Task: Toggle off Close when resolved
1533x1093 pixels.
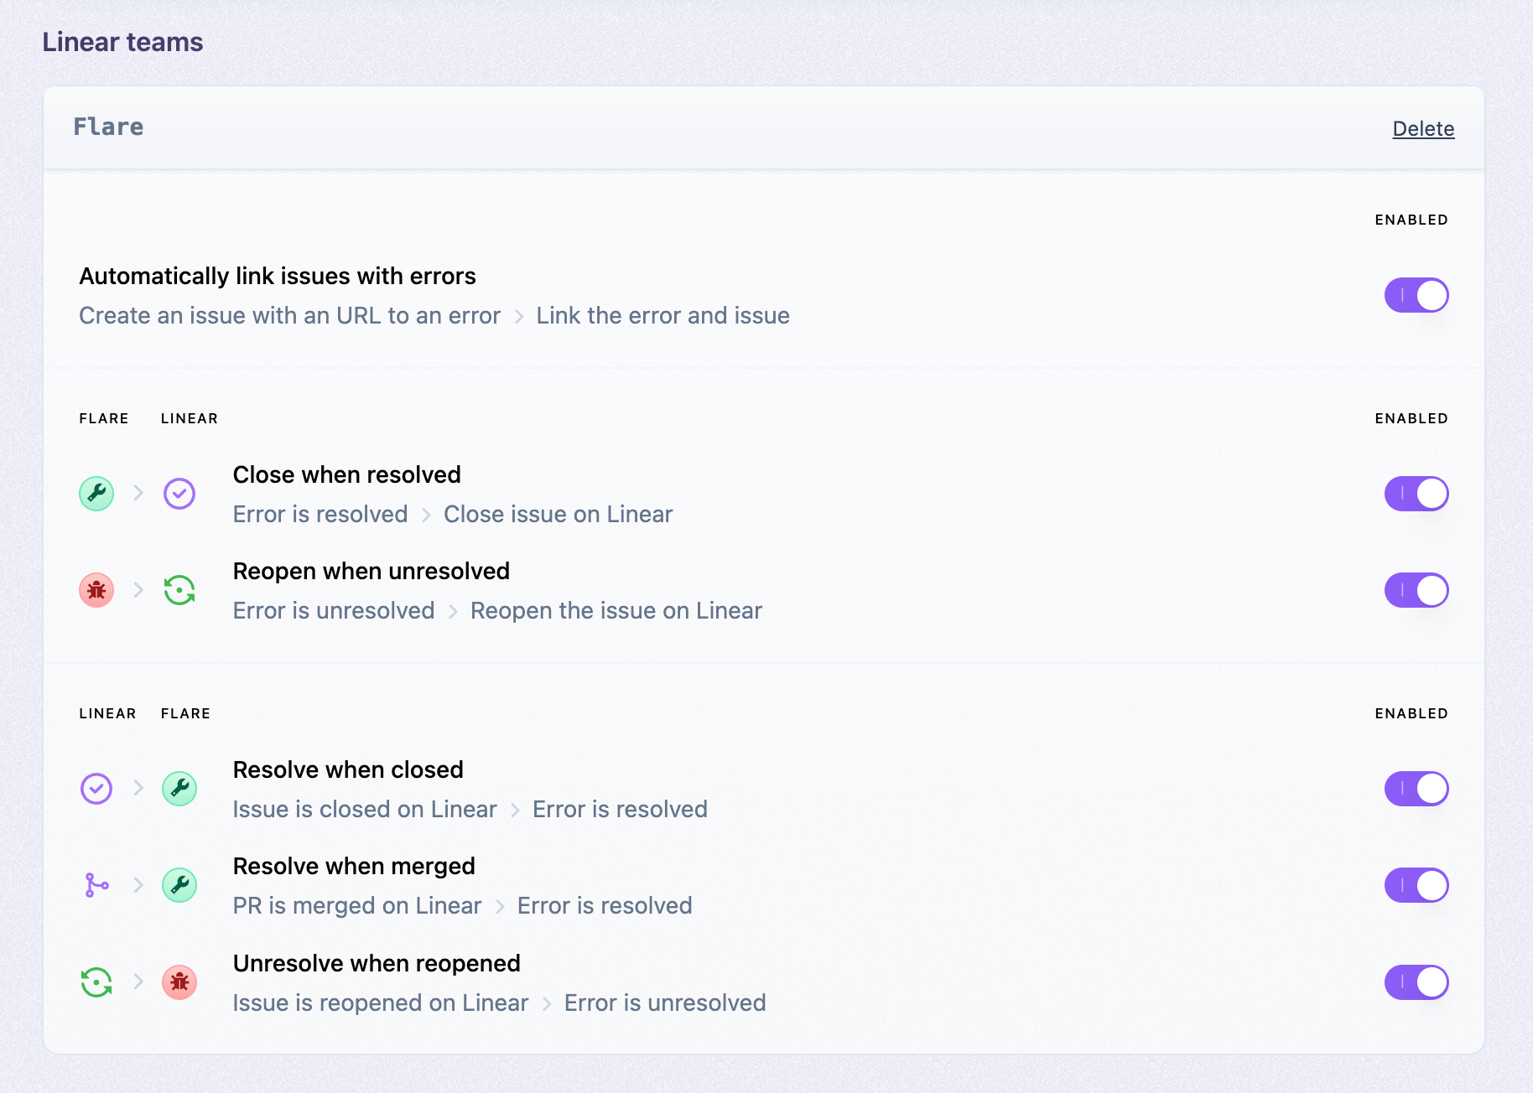Action: coord(1416,493)
